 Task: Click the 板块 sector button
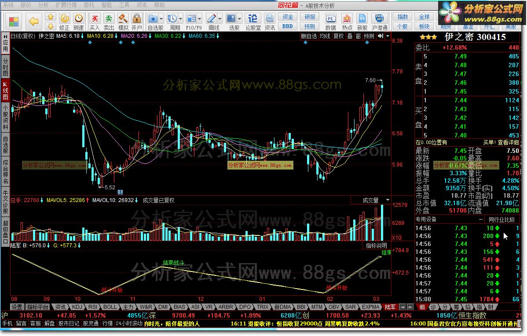[x=424, y=26]
